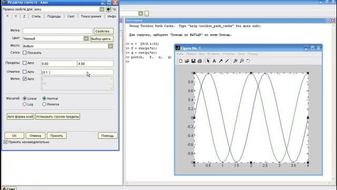Screen dimensions: 337x190
Task: Open Файл menu in Figure window
Action: [x=180, y=54]
